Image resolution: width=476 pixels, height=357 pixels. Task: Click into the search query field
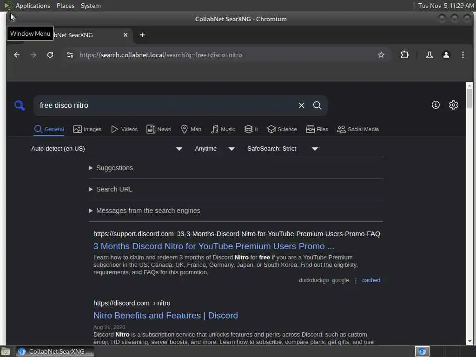(165, 106)
